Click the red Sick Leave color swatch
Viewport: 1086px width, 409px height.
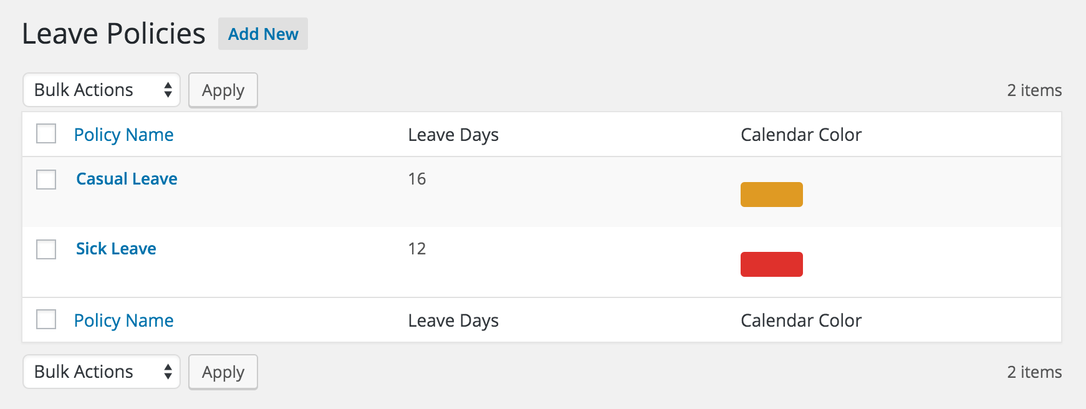pos(771,264)
